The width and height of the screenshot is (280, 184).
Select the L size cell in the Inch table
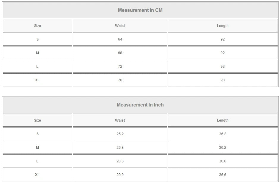click(x=37, y=161)
